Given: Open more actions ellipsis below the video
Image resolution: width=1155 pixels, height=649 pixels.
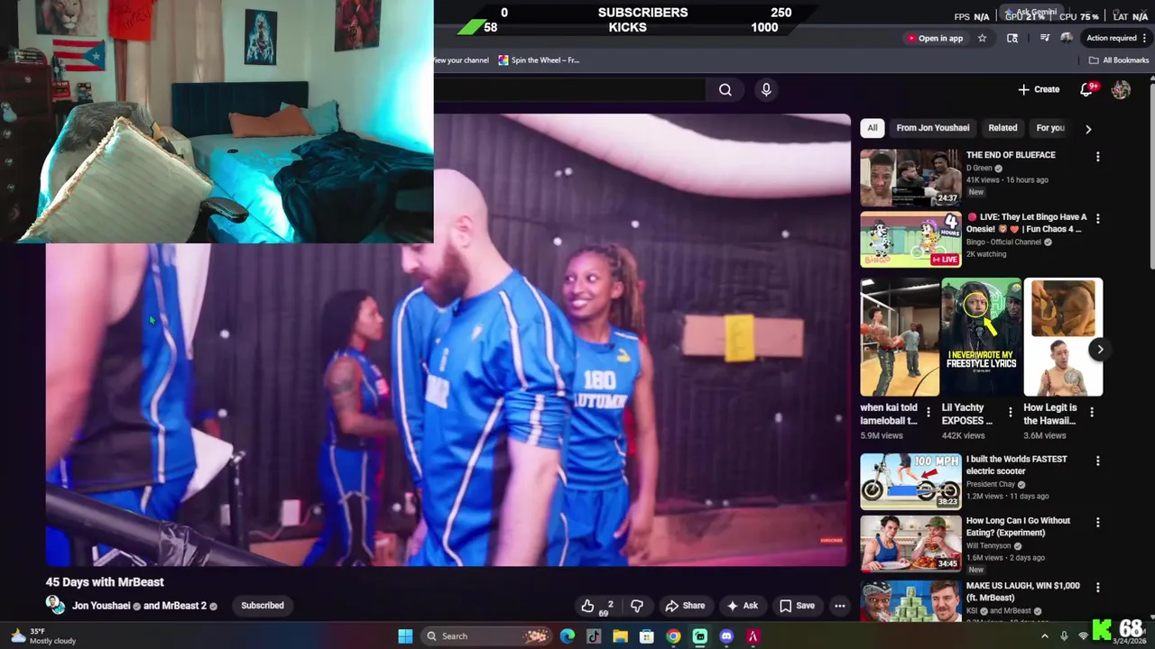Looking at the screenshot, I should click(840, 606).
